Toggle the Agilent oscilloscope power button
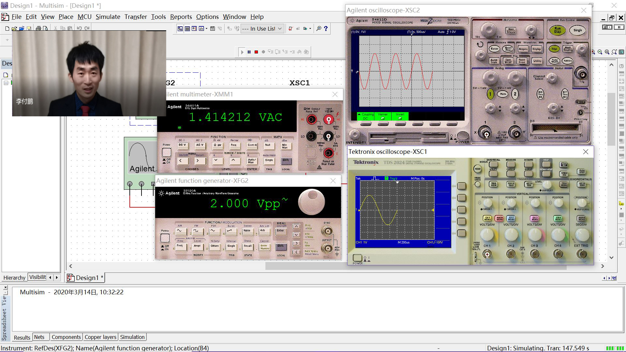Screen dimensions: 626x352 click(x=463, y=135)
